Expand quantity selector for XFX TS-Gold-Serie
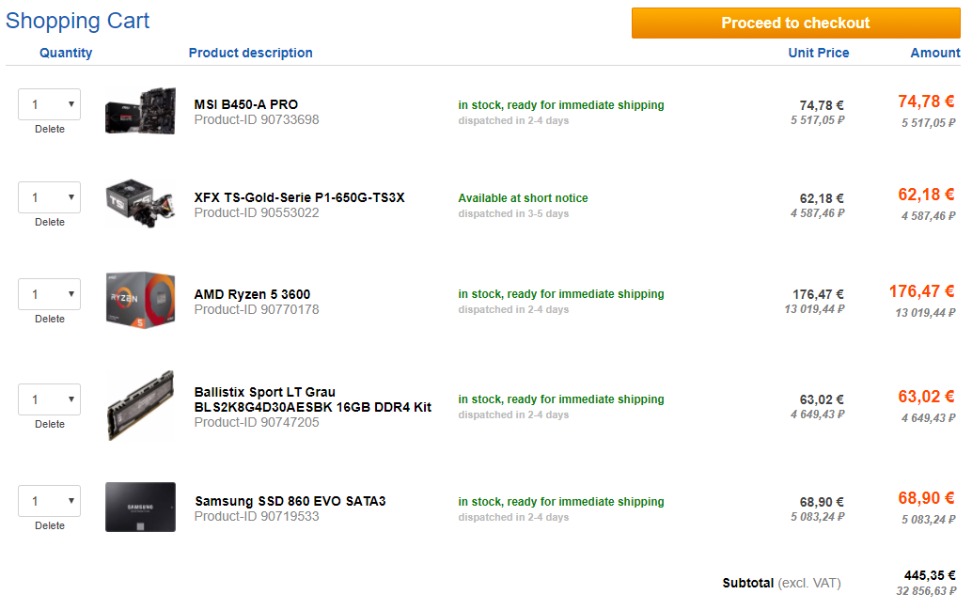 click(50, 197)
